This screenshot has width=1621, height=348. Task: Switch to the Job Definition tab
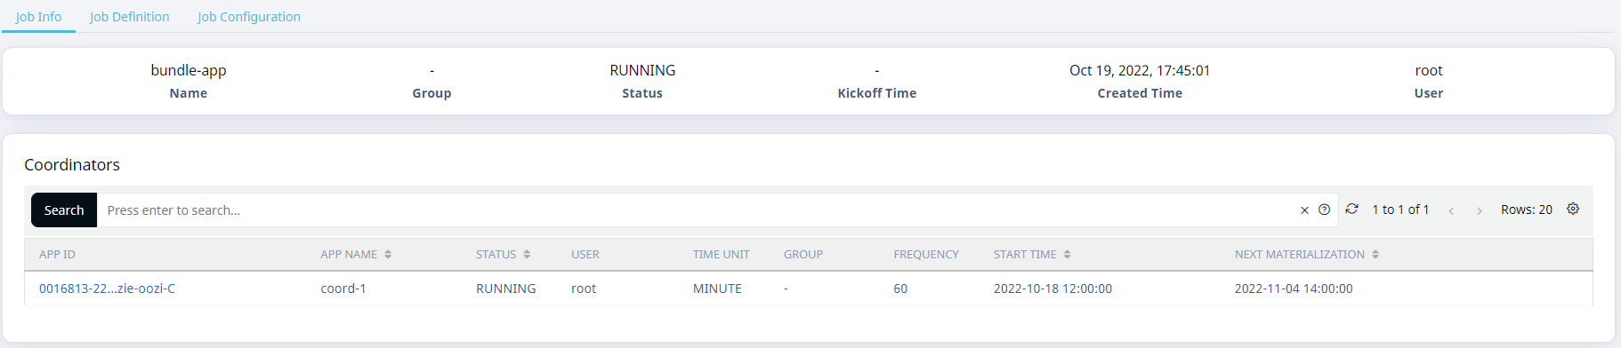tap(129, 17)
